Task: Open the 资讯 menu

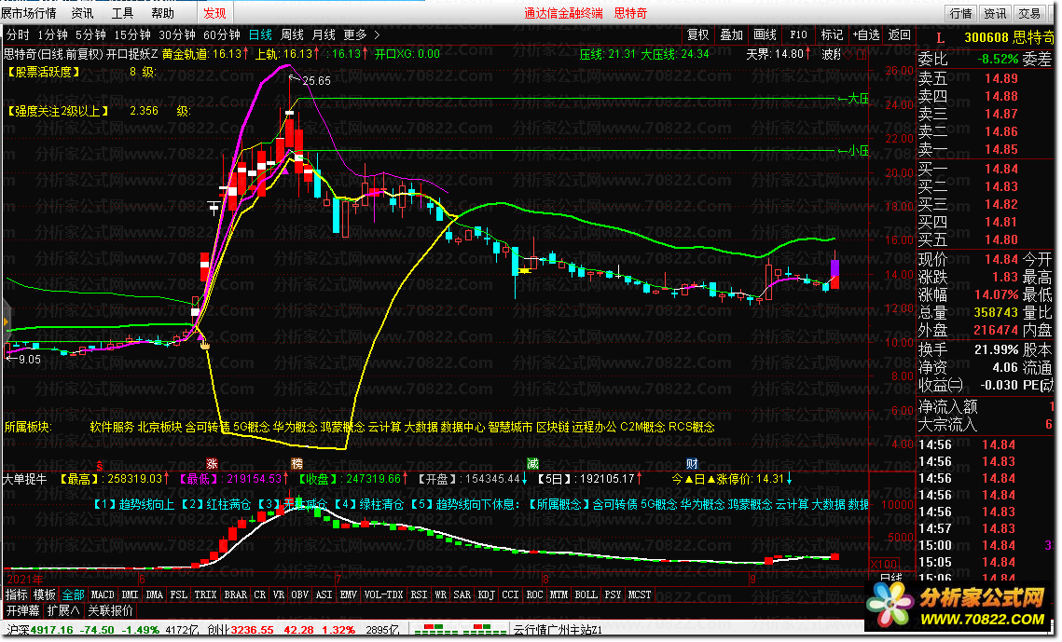Action: (83, 13)
